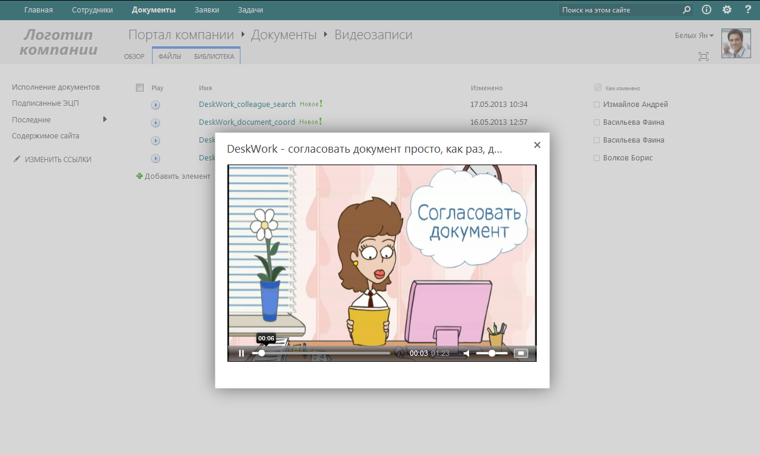The height and width of the screenshot is (455, 760).
Task: Switch to the ФАЙЛЫ ribbon tab
Action: coord(170,57)
